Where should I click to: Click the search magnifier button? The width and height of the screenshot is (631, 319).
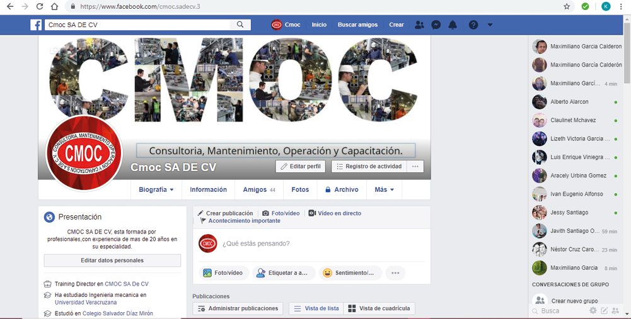[240, 25]
